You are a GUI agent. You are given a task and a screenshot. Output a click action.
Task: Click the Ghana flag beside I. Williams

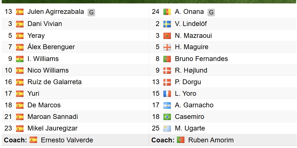(x=20, y=59)
